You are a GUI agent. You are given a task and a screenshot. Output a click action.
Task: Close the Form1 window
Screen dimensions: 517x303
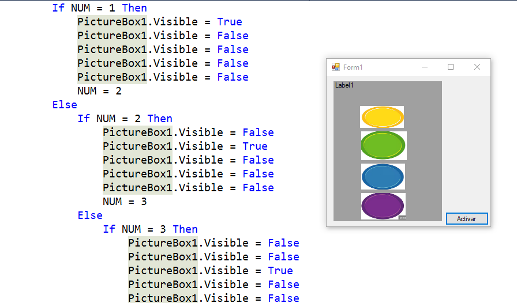click(x=477, y=67)
